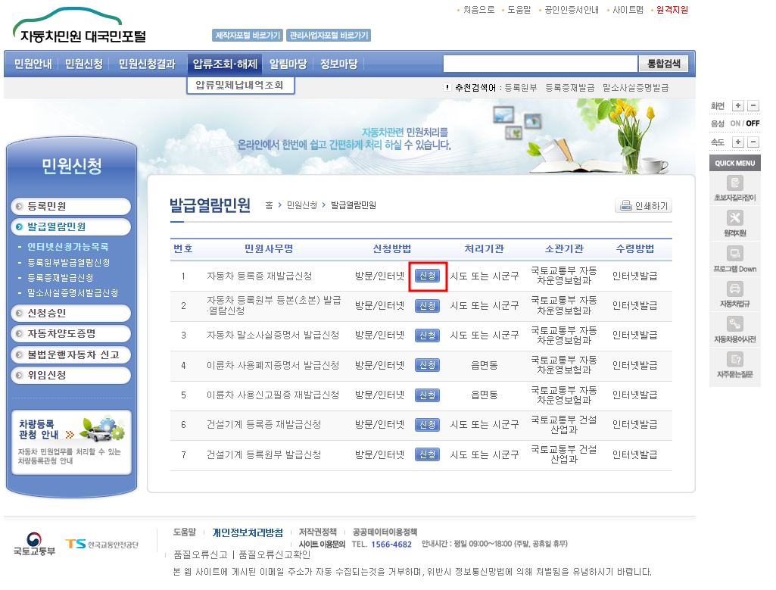The width and height of the screenshot is (776, 590).
Task: Click 신청 for 자동차 등록증 재발급신청
Action: pyautogui.click(x=428, y=277)
